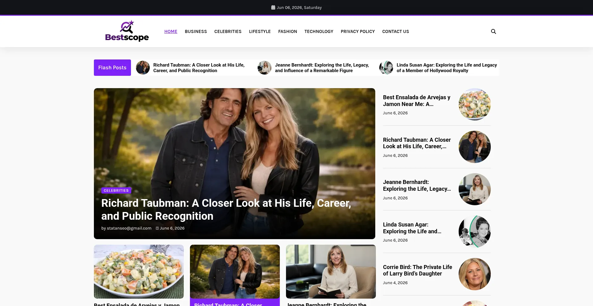Click hero post date June 6, 2026
Viewport: 593px width, 306px height.
coord(172,228)
